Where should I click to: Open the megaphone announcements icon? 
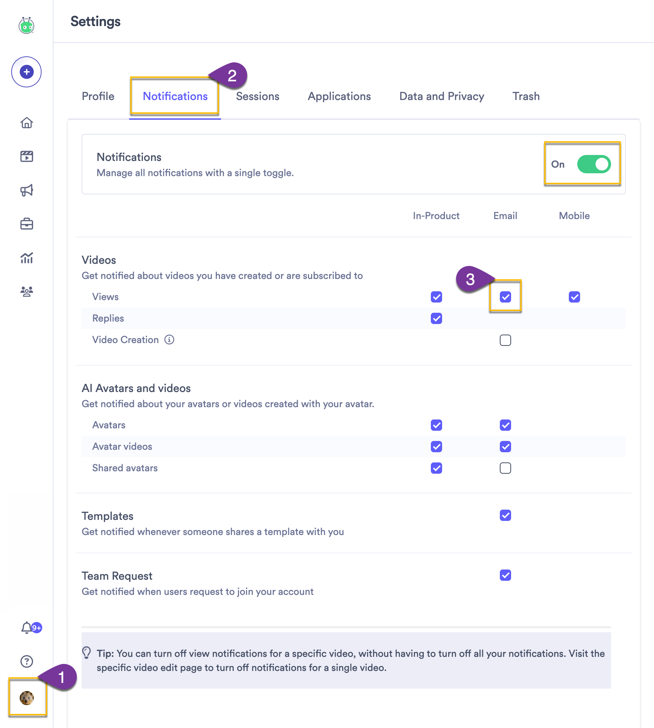[x=27, y=190]
